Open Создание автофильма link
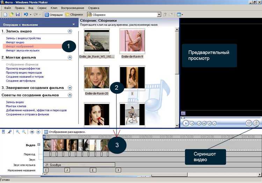Image resolution: width=262 pixels, height=183 pixels. coord(21,81)
